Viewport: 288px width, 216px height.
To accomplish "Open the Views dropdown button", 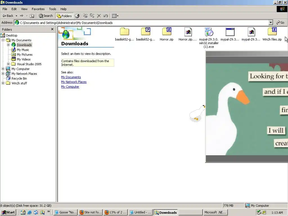I will pos(115,16).
